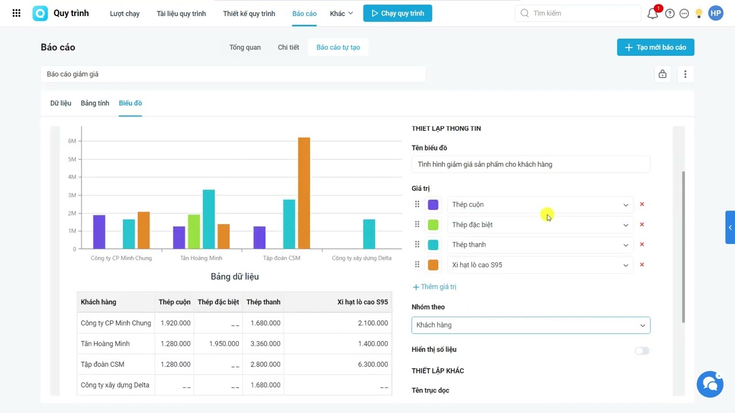735x413 pixels.
Task: Click the Công ty CP Minh Chung table row
Action: click(x=234, y=323)
